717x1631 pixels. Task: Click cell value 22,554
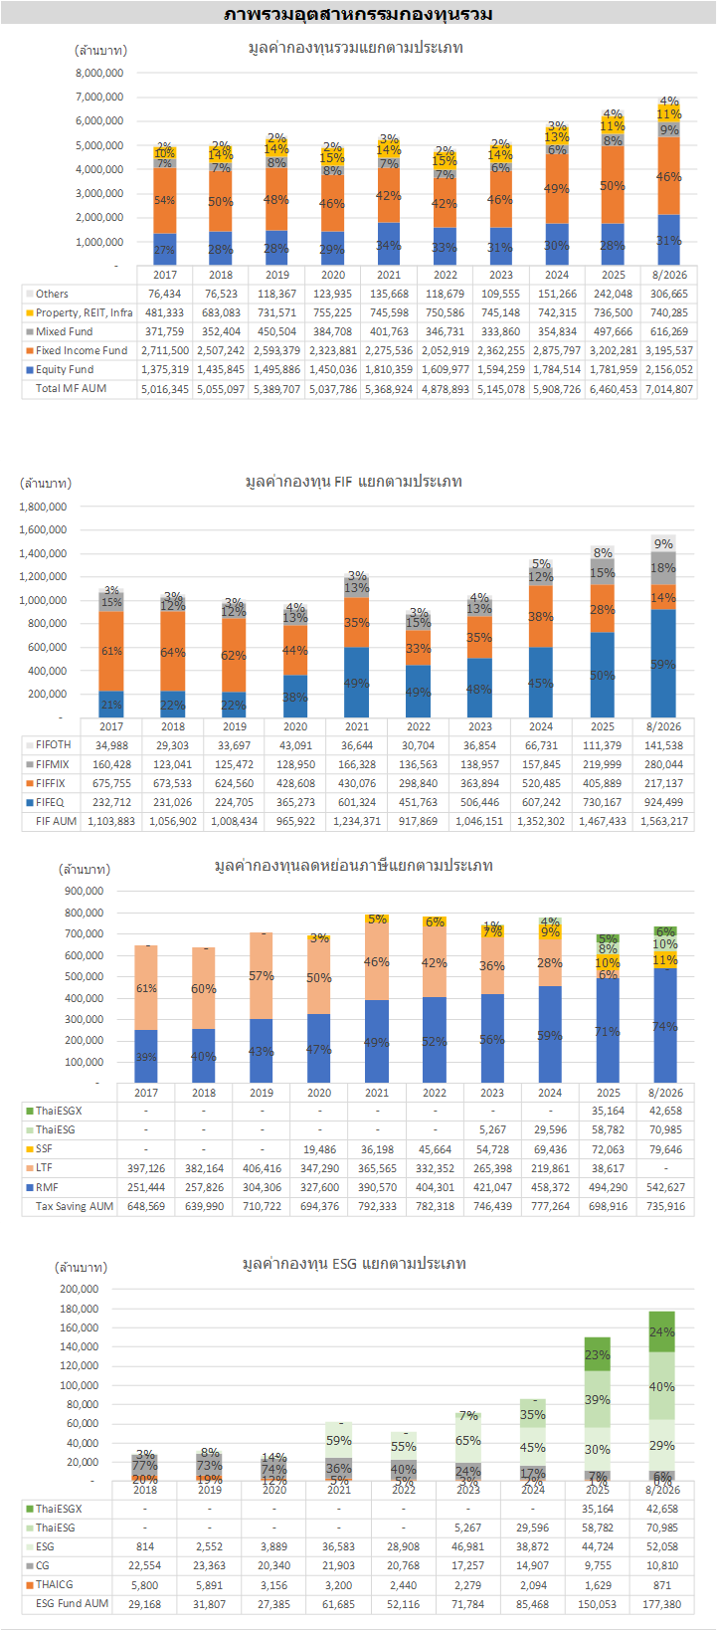click(x=145, y=1566)
